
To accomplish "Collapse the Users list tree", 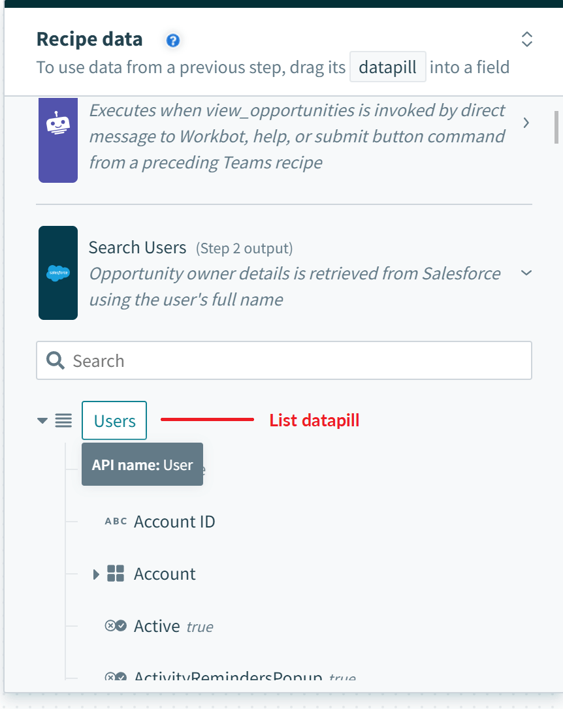I will (42, 421).
